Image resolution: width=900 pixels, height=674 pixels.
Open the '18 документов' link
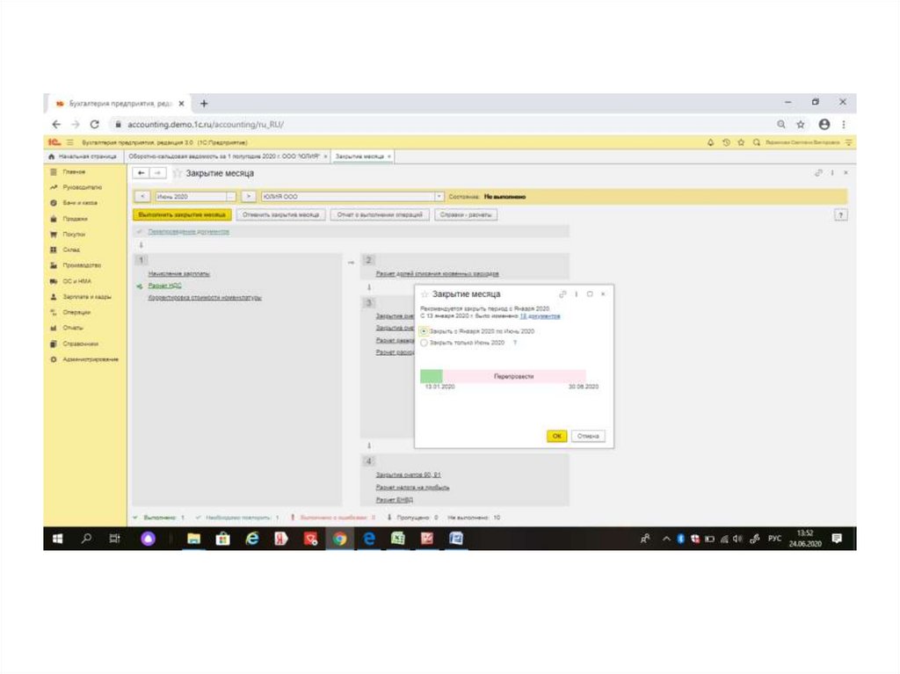pos(540,315)
